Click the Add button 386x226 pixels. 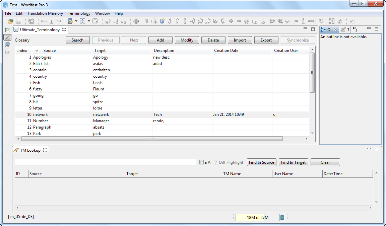160,40
